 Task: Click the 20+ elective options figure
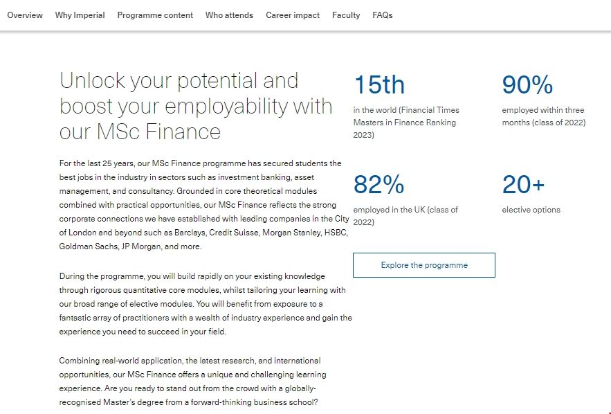523,185
